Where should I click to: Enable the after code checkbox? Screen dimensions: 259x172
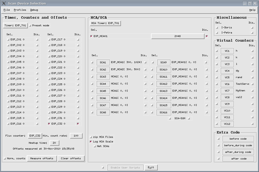coord(218,159)
